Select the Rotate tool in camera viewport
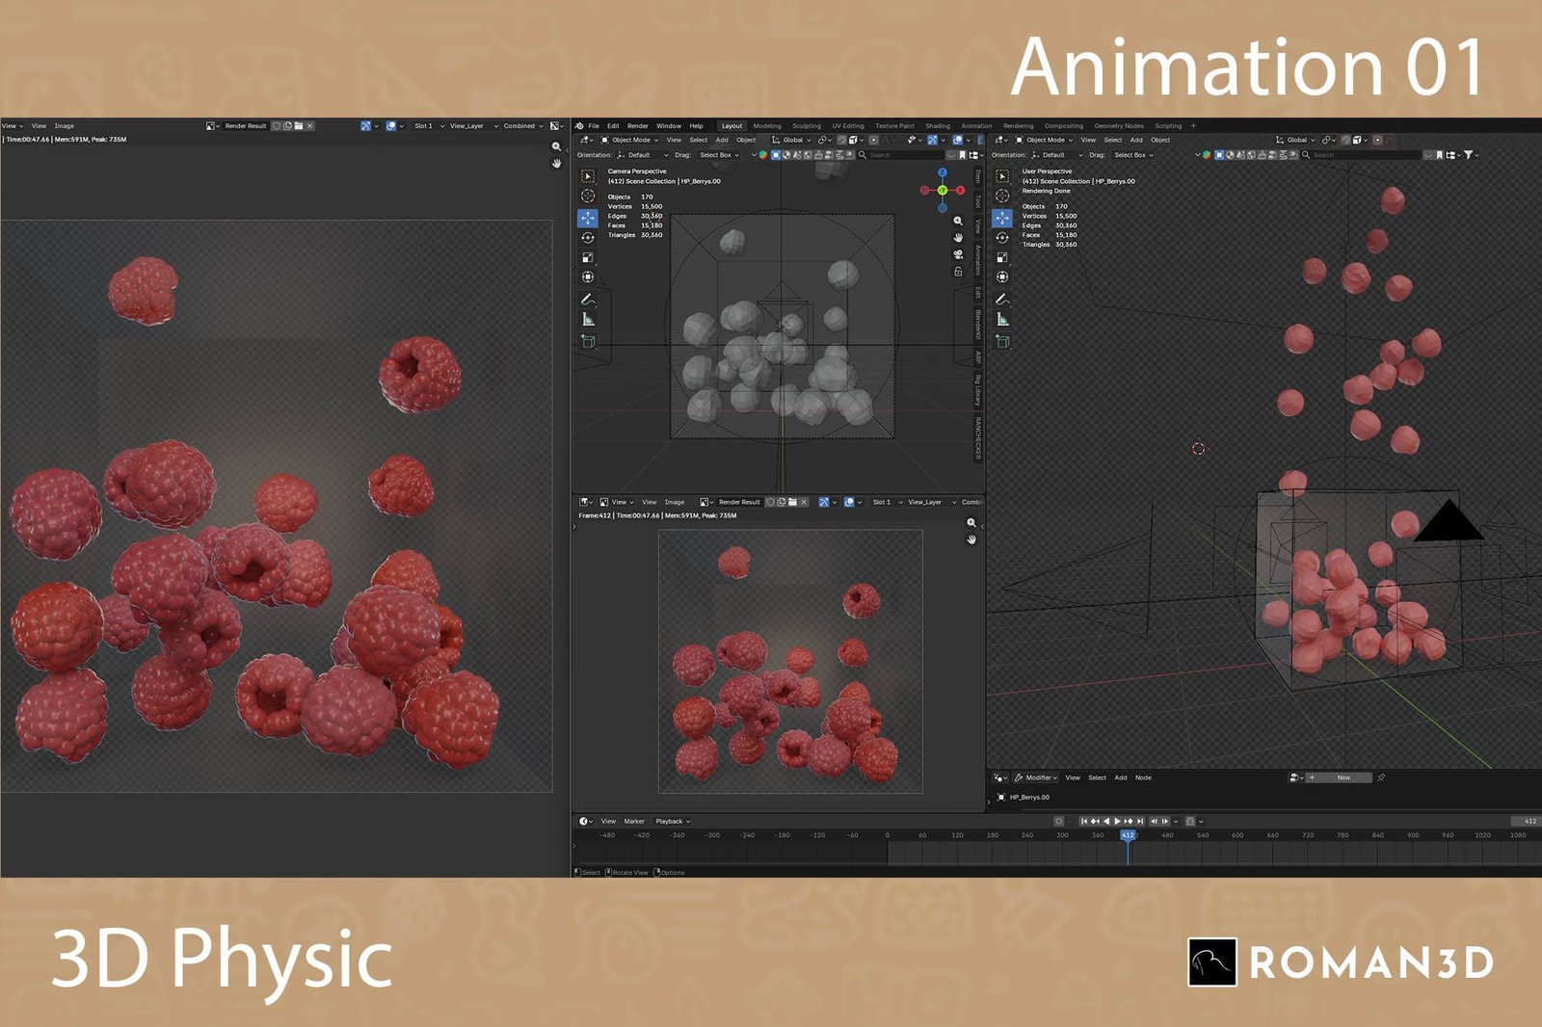 pyautogui.click(x=588, y=238)
